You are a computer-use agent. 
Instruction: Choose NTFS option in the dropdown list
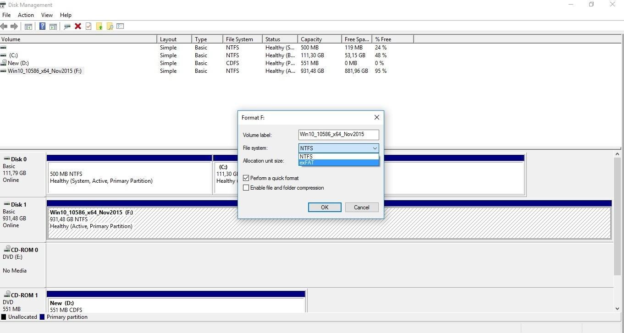(x=338, y=157)
